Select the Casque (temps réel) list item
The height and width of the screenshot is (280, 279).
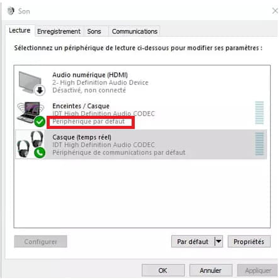pos(141,144)
